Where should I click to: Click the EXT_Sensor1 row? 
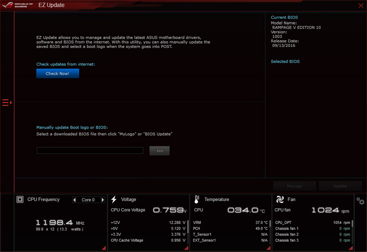[x=230, y=240]
